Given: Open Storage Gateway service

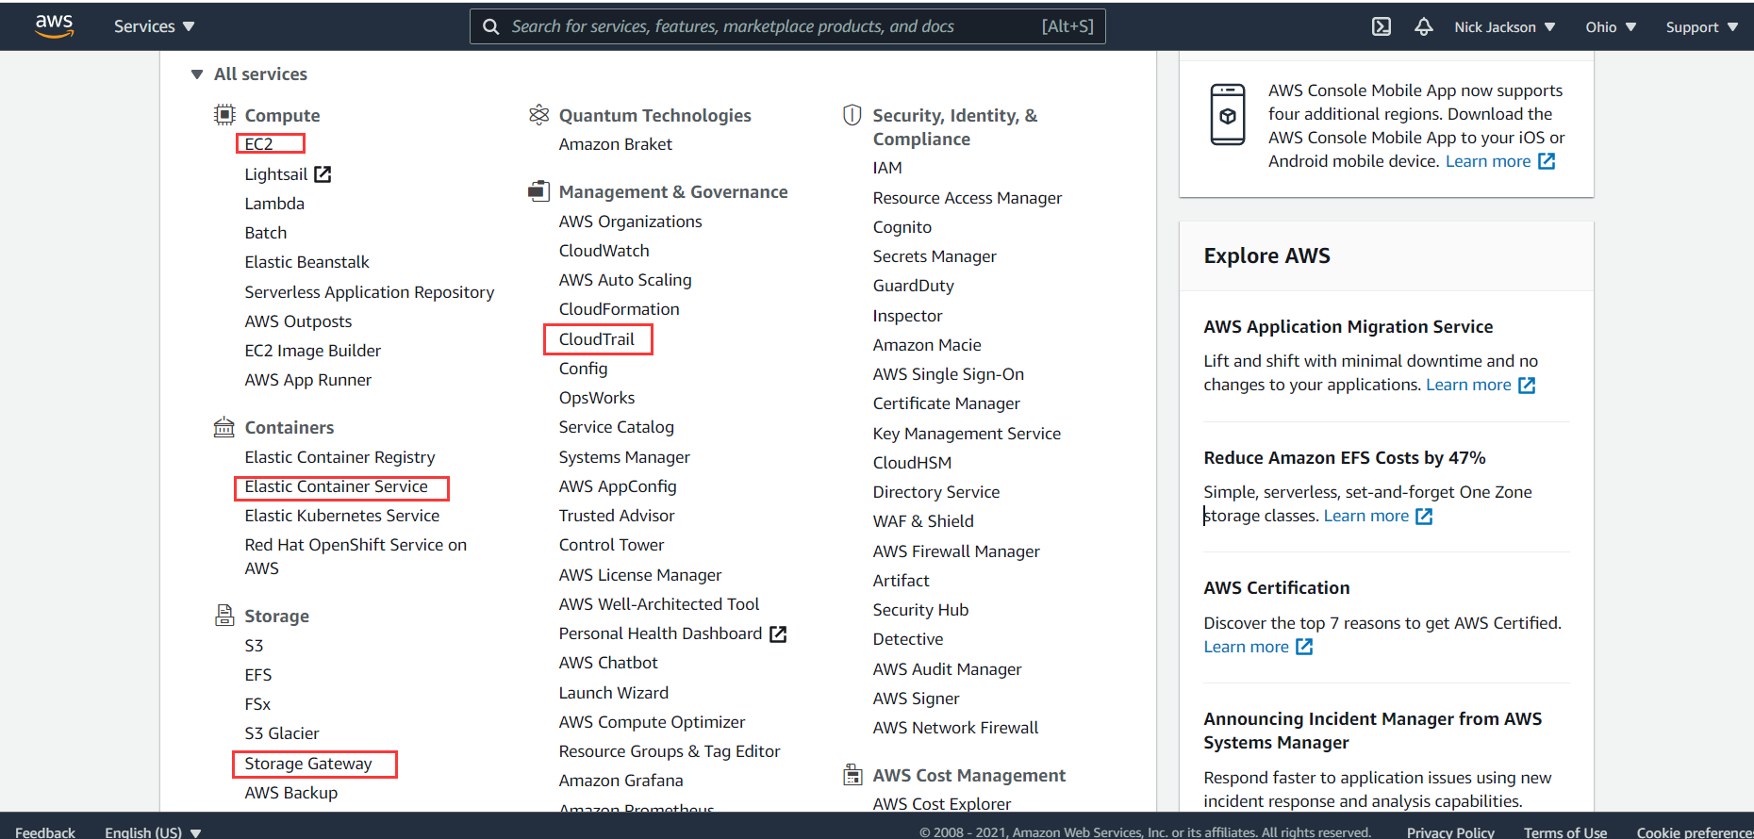Looking at the screenshot, I should pyautogui.click(x=308, y=764).
